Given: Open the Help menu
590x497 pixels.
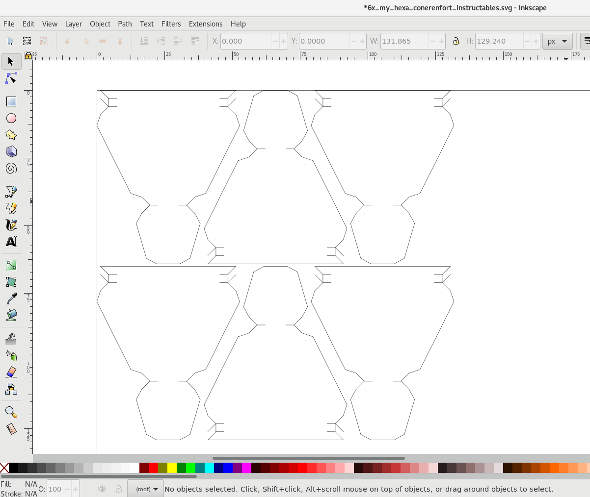Looking at the screenshot, I should click(x=238, y=24).
